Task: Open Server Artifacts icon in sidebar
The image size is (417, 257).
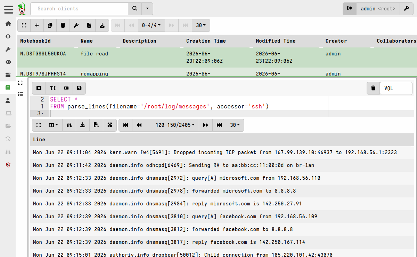Action: (8, 75)
